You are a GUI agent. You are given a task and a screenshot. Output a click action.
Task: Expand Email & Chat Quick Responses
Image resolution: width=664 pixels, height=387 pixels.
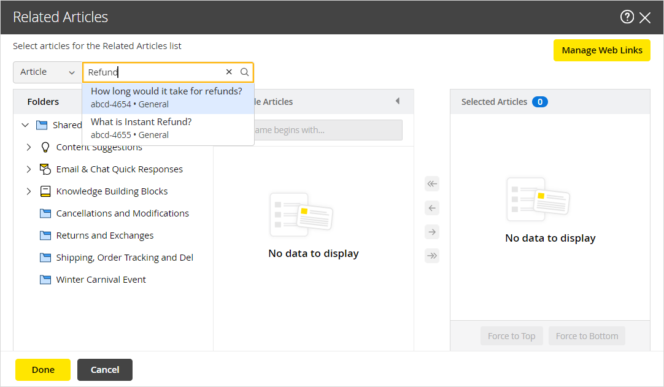click(x=29, y=169)
